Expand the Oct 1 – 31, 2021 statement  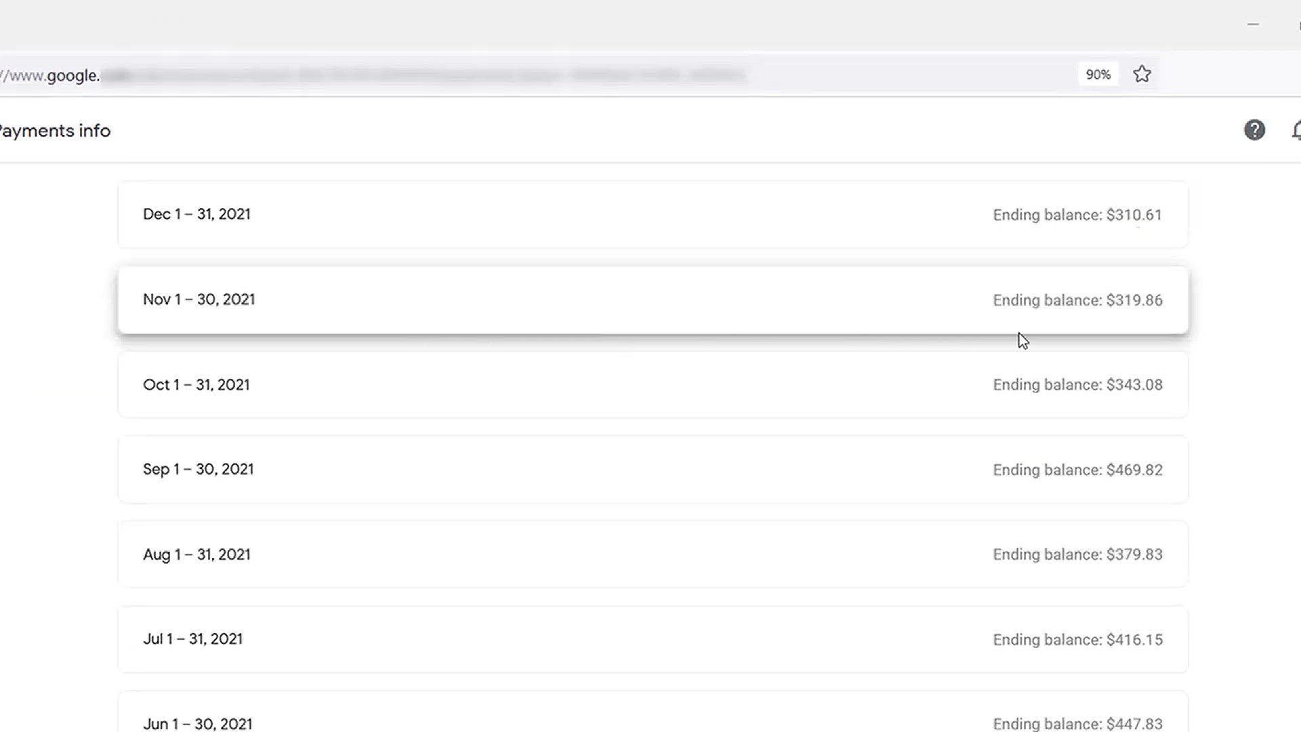coord(653,385)
